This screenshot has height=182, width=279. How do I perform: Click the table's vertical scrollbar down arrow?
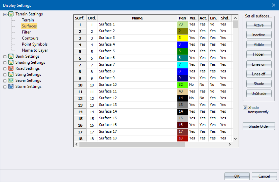tap(235, 138)
